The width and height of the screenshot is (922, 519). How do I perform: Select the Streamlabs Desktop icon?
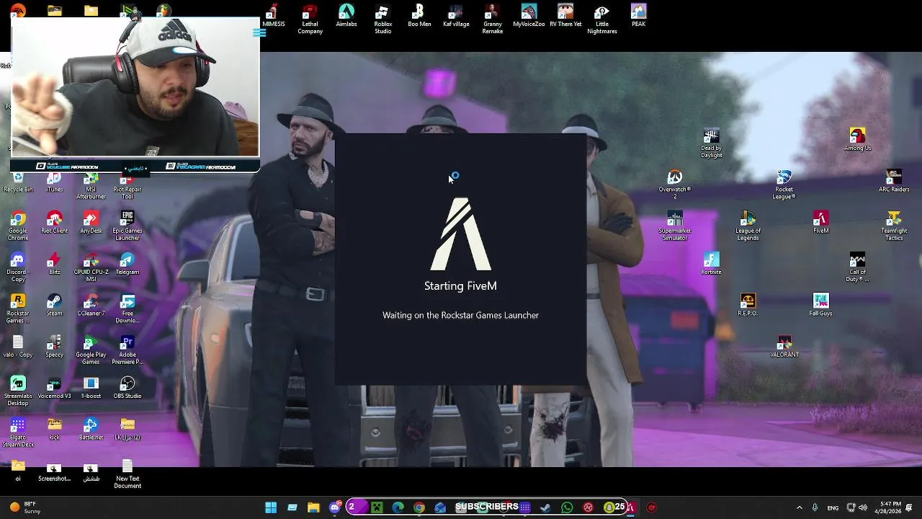pos(18,391)
